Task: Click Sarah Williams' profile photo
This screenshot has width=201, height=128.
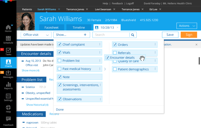Action: click(x=26, y=21)
